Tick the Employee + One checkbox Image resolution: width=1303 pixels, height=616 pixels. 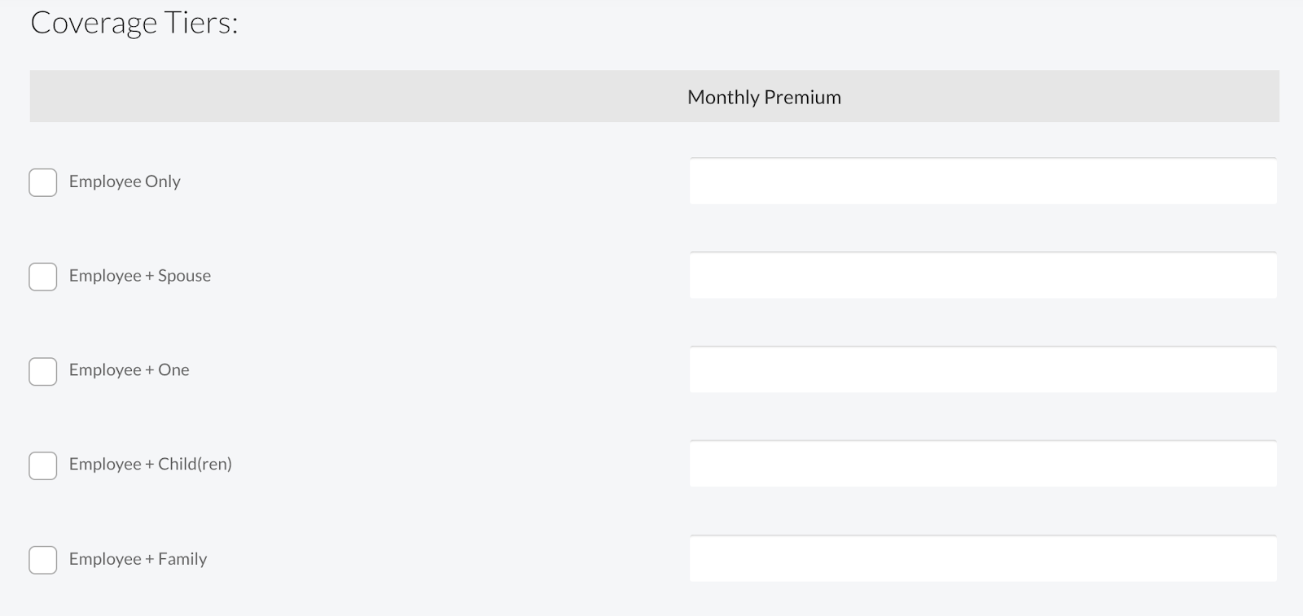(43, 371)
